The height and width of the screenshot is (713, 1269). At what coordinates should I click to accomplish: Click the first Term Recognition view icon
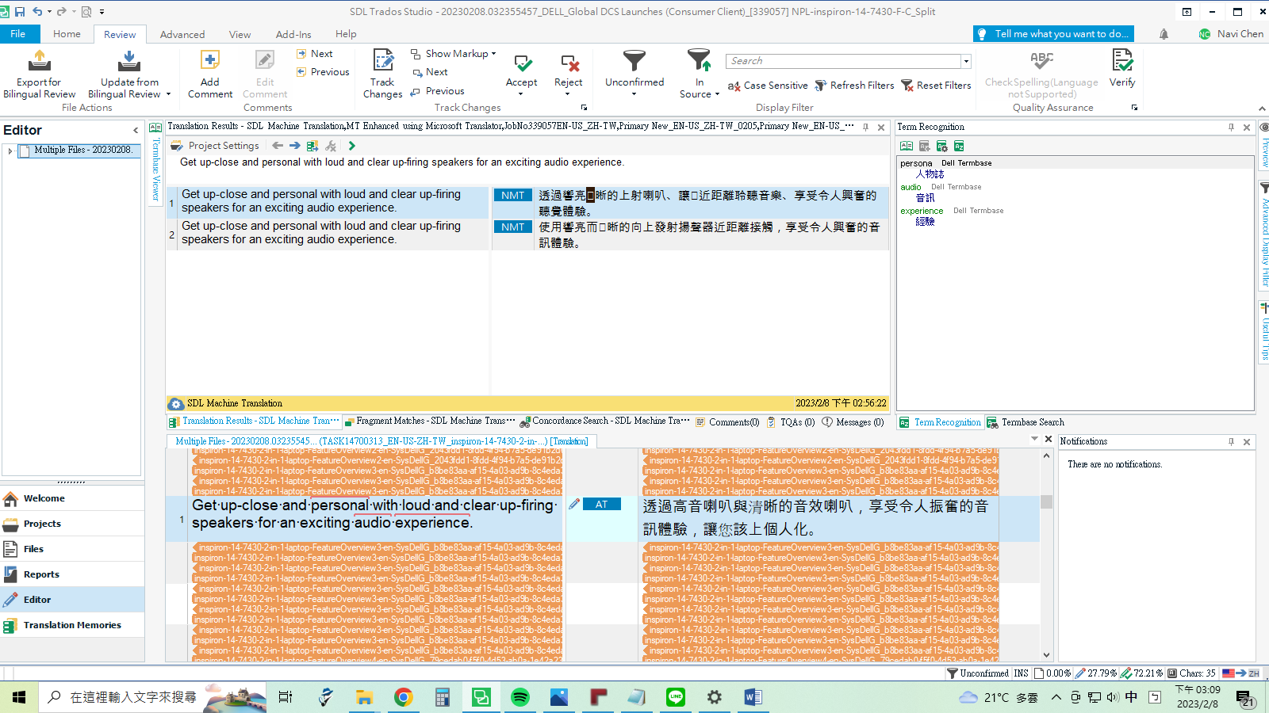[x=907, y=146]
